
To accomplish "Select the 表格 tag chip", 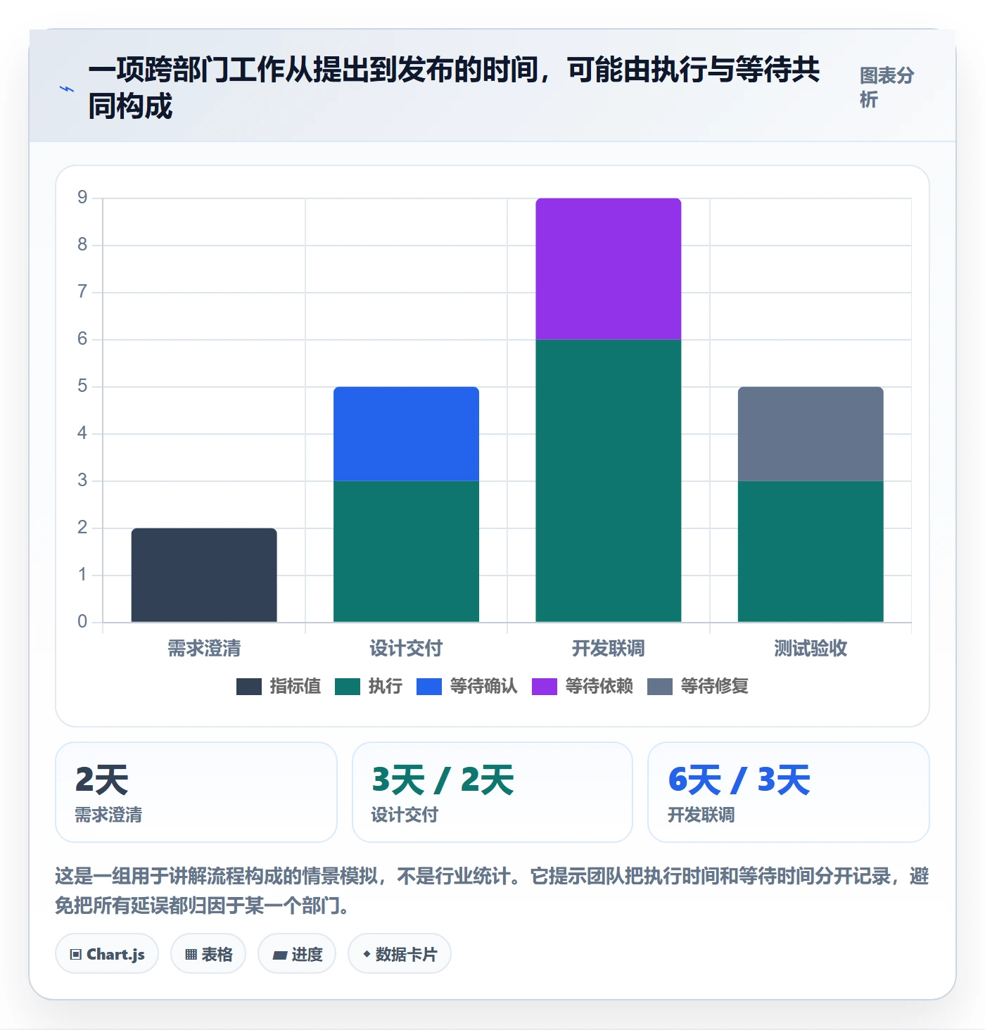I will [208, 954].
